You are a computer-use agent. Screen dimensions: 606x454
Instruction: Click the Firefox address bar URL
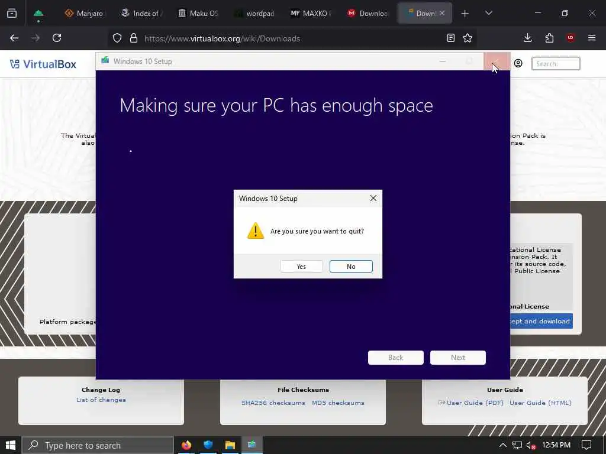[222, 38]
